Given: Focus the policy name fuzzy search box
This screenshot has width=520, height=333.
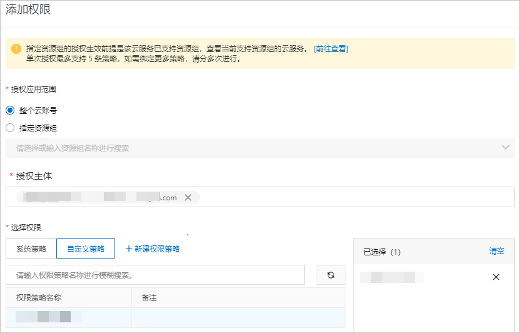Looking at the screenshot, I should pos(155,275).
